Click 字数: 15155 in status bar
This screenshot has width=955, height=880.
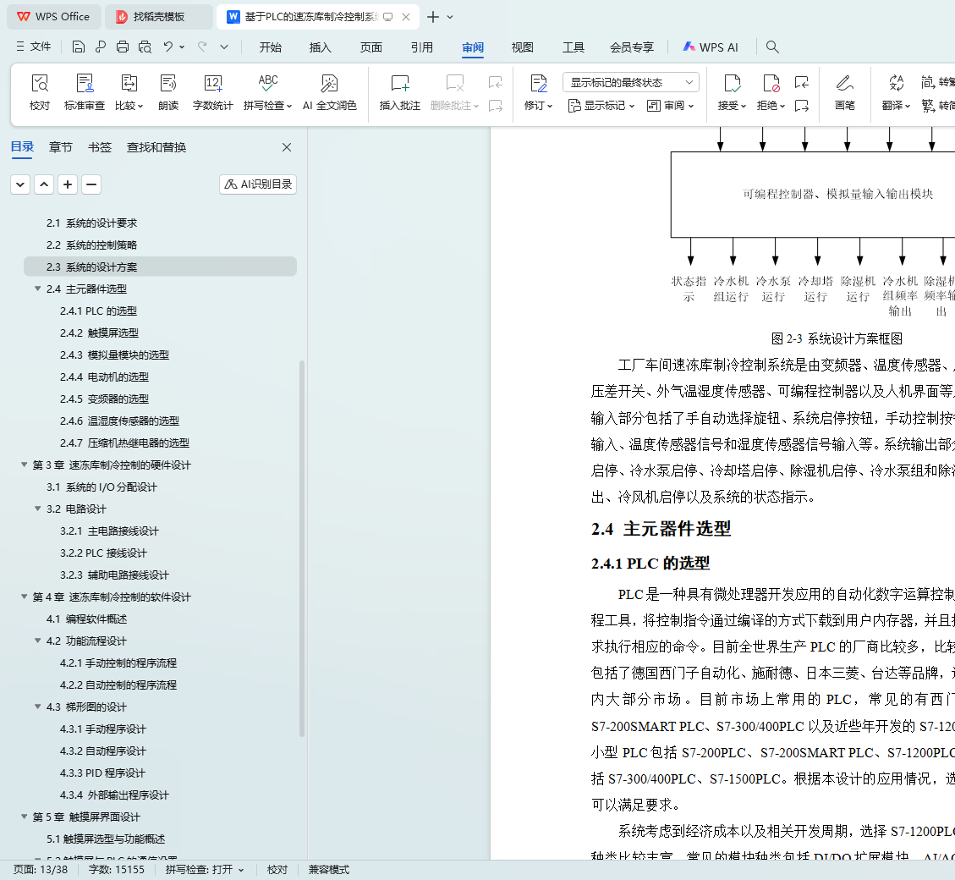click(117, 870)
